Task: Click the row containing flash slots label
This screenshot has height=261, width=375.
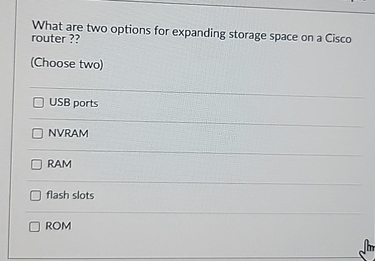Action: [179, 195]
